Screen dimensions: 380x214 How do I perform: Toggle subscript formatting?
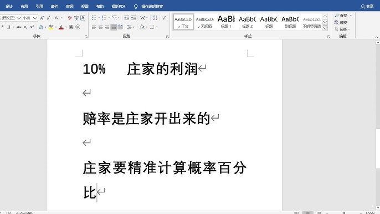coord(25,27)
